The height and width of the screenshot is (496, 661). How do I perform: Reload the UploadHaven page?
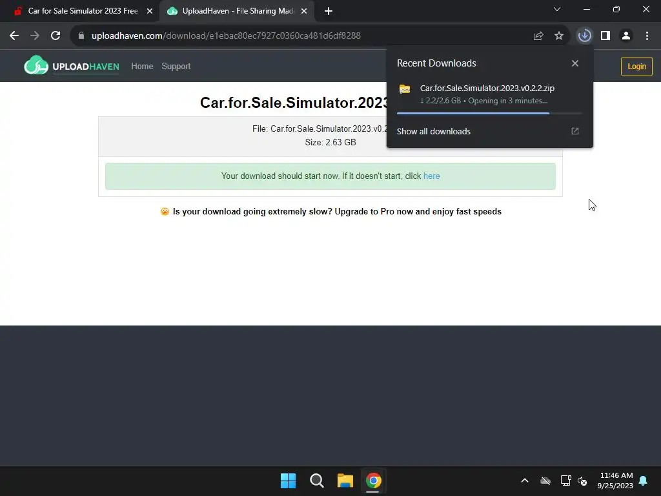(56, 36)
